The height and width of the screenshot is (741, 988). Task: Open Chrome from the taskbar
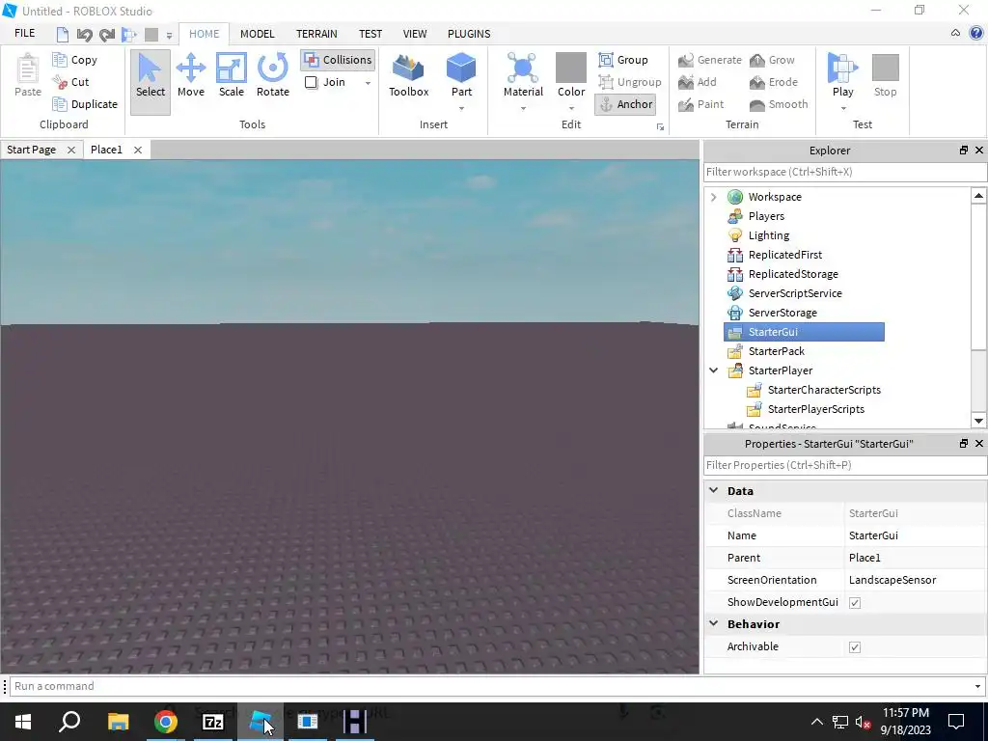(x=166, y=722)
